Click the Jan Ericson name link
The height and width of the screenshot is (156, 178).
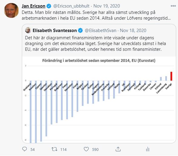coord(33,6)
